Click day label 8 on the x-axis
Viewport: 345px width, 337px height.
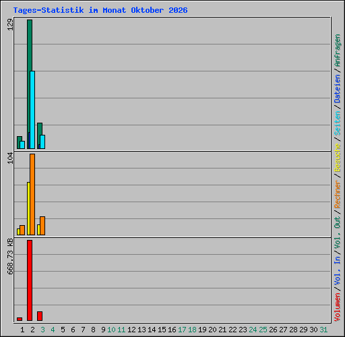point(93,330)
